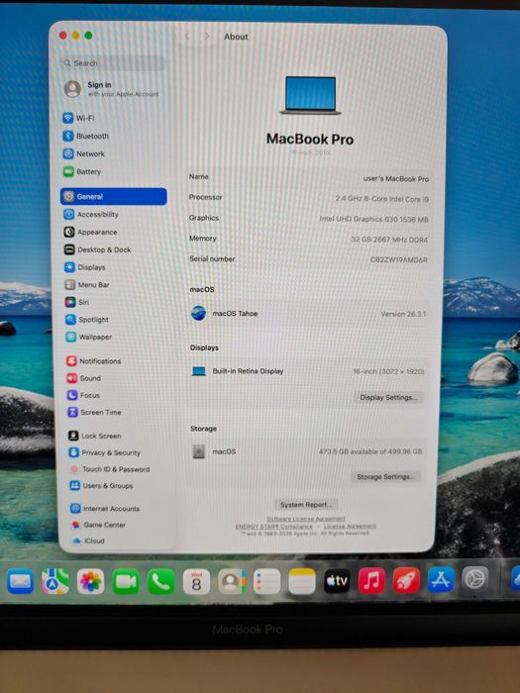Open Mail from the Dock
This screenshot has width=520, height=693.
pos(20,581)
